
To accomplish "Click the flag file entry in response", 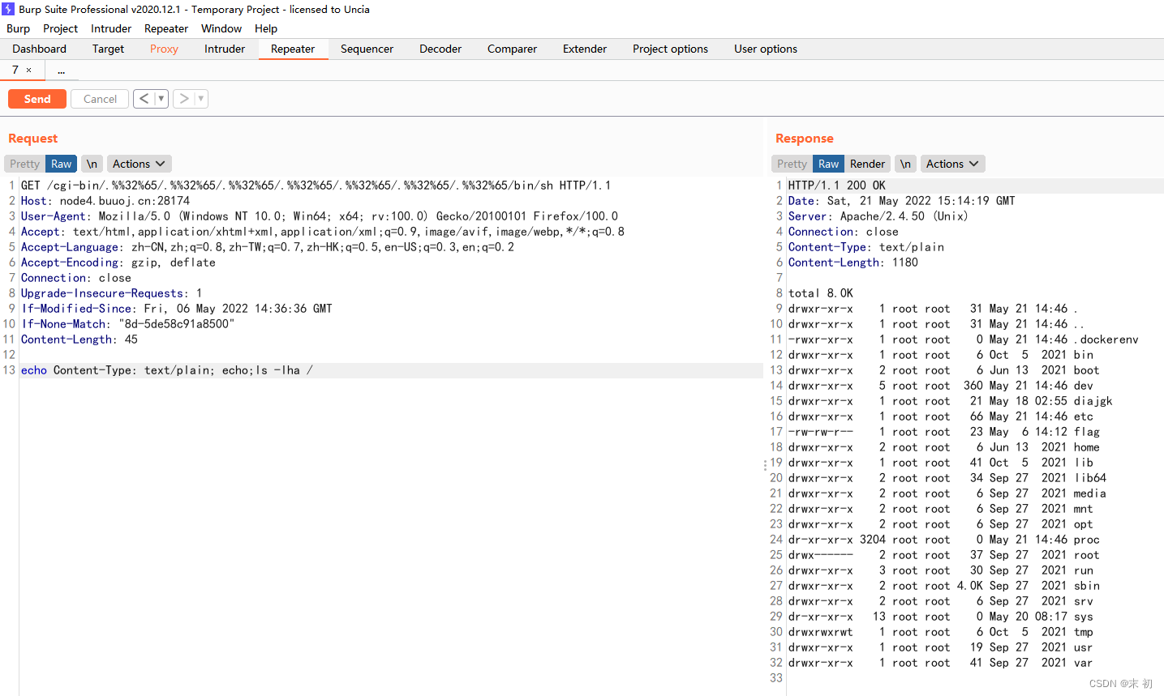I will [1087, 432].
